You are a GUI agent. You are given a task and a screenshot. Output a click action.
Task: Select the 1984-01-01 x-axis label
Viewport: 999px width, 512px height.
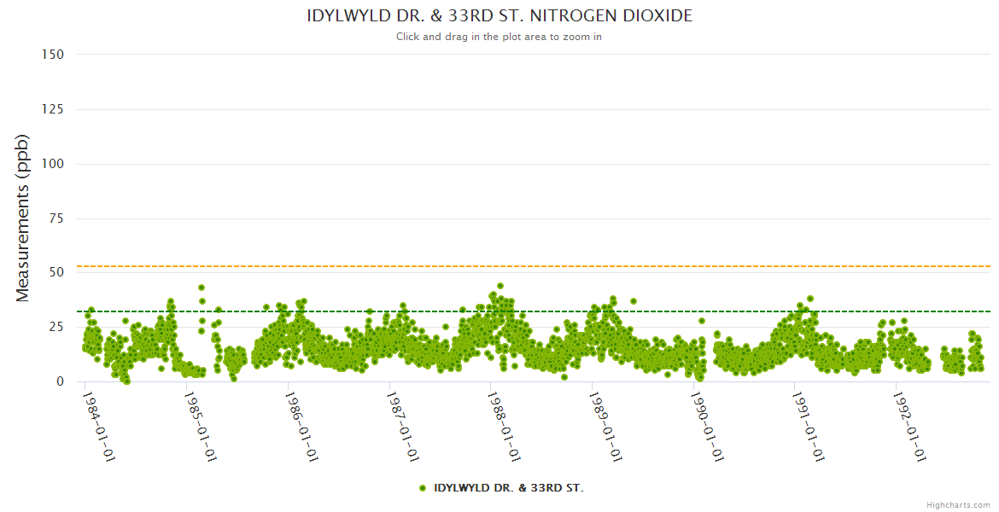99,427
